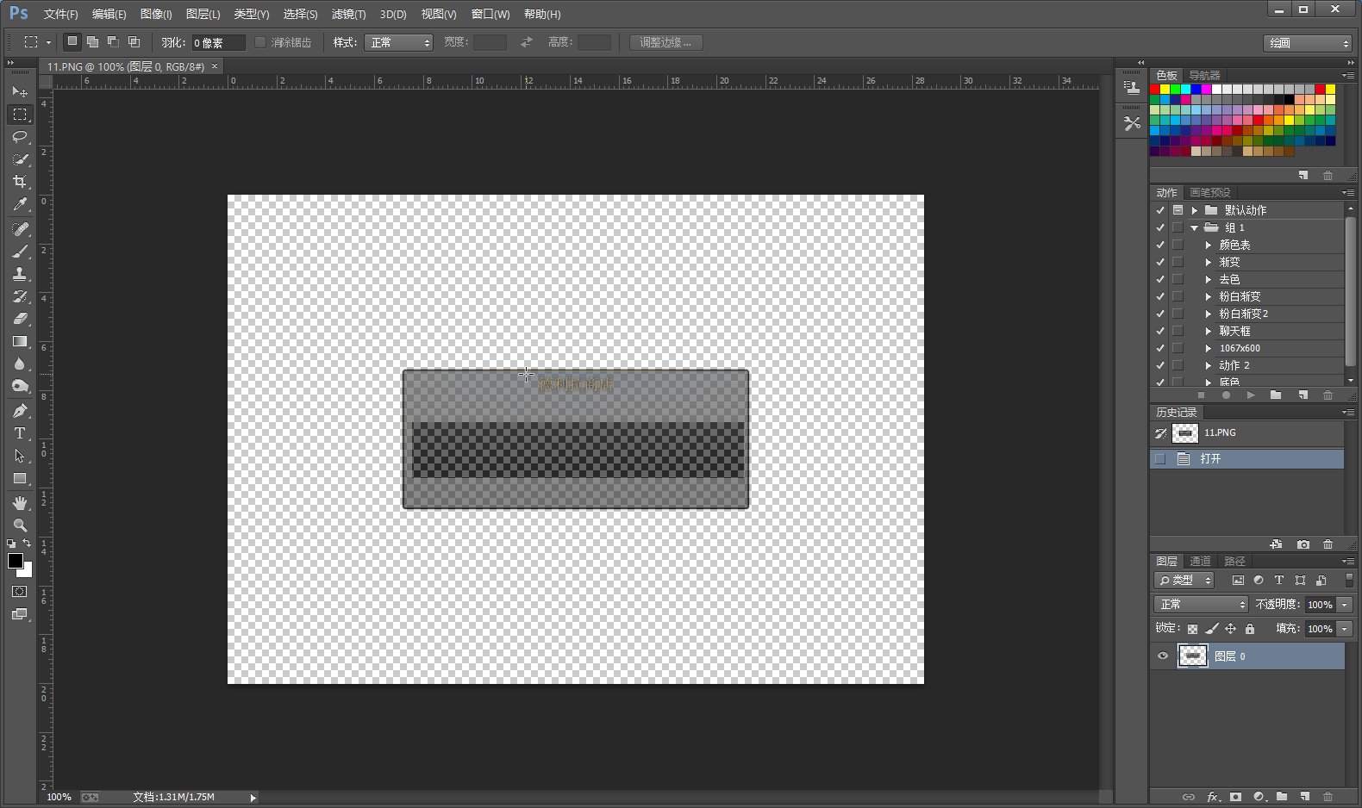The width and height of the screenshot is (1362, 808).
Task: Select the Gradient tool
Action: point(19,341)
